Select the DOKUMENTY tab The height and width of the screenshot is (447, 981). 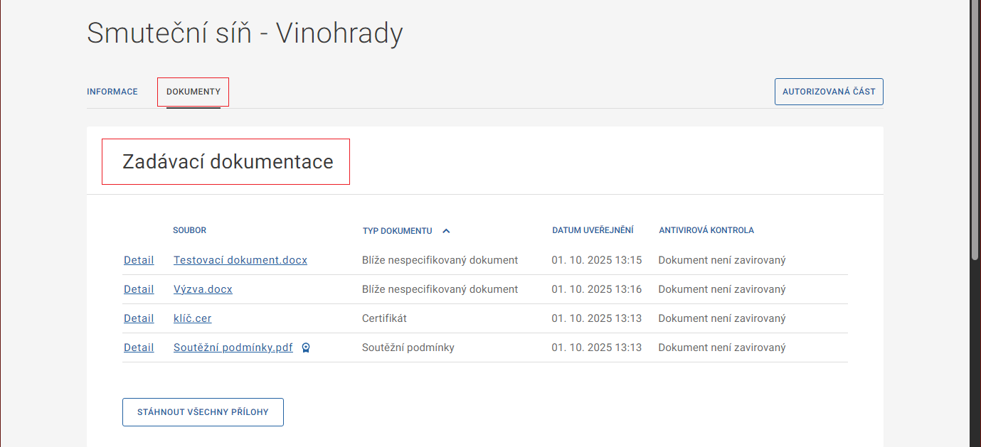point(193,92)
